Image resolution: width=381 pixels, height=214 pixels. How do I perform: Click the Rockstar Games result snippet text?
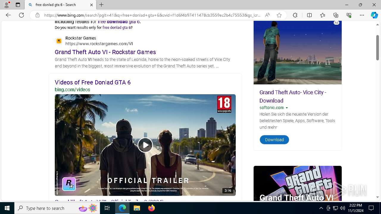[x=142, y=63]
